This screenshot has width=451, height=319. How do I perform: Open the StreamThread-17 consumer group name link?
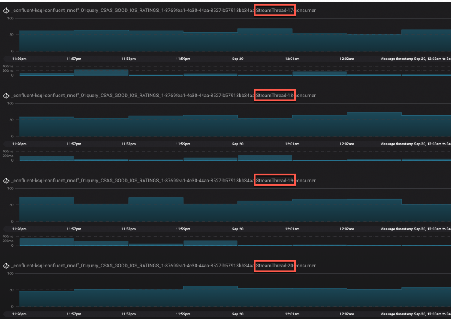point(132,10)
